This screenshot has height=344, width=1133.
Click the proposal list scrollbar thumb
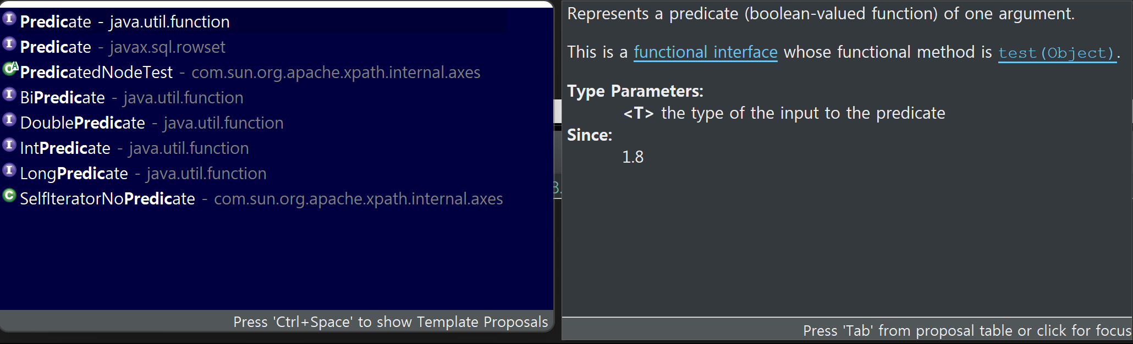click(x=557, y=111)
